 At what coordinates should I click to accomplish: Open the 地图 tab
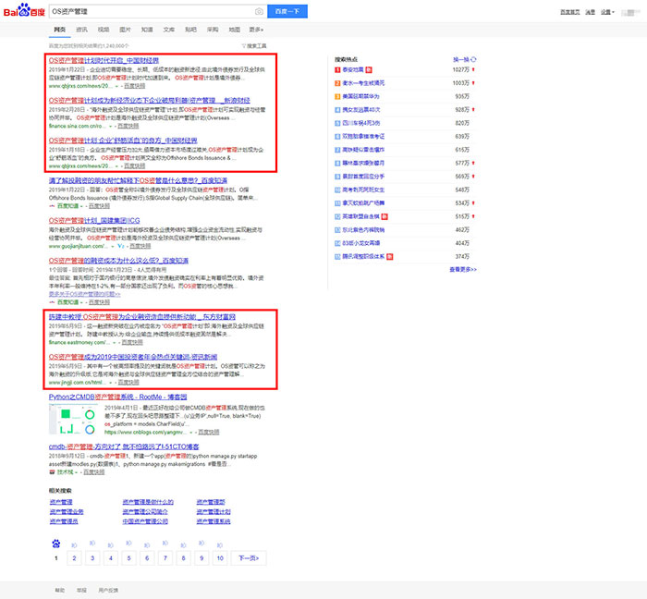click(x=235, y=30)
